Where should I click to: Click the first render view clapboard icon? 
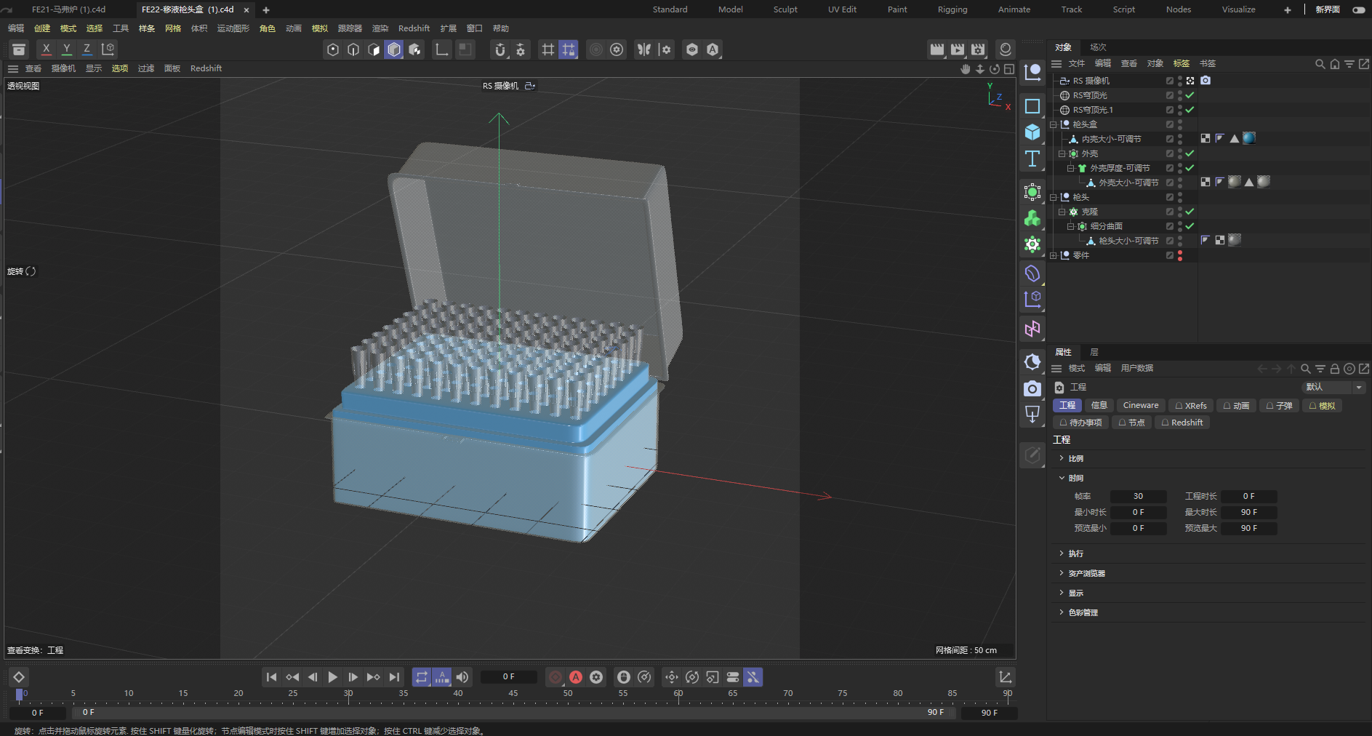click(x=937, y=49)
